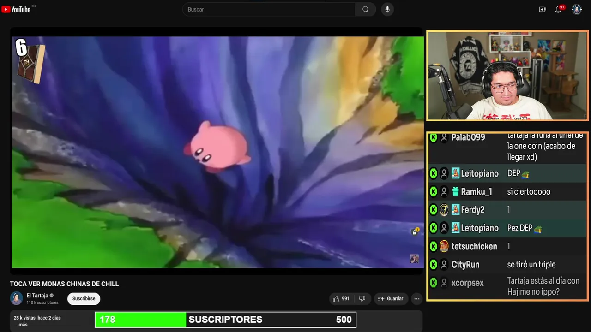Screen dimensions: 591x332
Task: Subscribe with the Suscribirse button
Action: (x=84, y=299)
